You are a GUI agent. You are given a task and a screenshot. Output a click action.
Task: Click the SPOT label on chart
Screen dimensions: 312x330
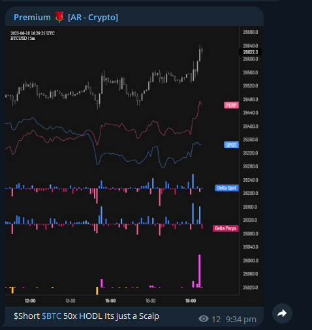point(231,145)
